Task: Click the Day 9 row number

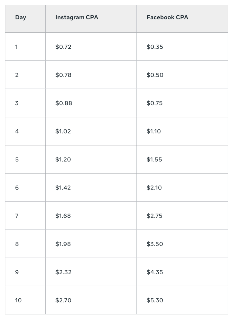Action: click(17, 272)
